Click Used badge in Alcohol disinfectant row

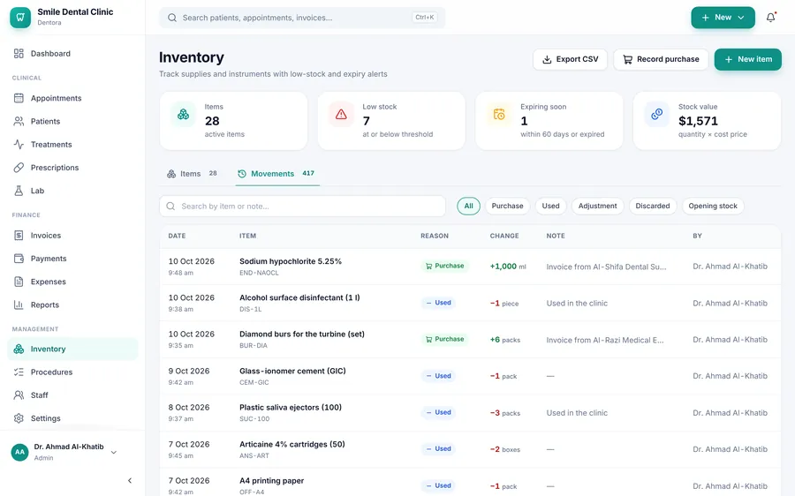pos(438,303)
